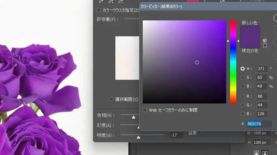Viewport: 277px width, 155px height.
Task: Click the 明度 value field showing -17
Action: point(176,135)
